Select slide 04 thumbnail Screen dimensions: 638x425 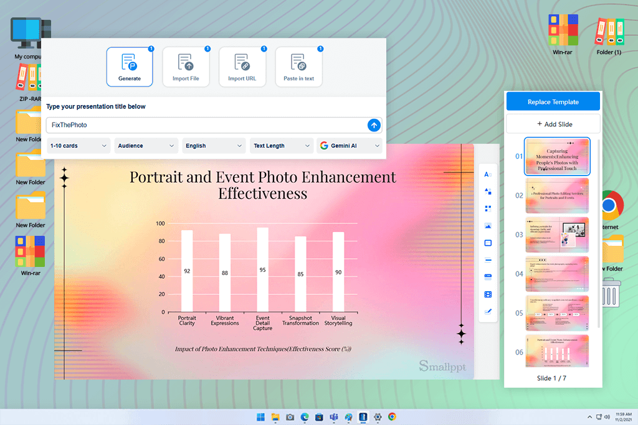557,274
